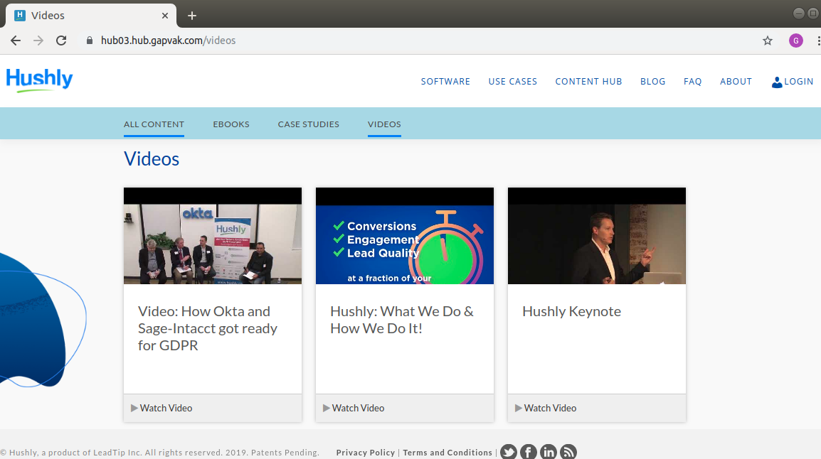Open the ABOUT page
The image size is (821, 459).
click(736, 82)
